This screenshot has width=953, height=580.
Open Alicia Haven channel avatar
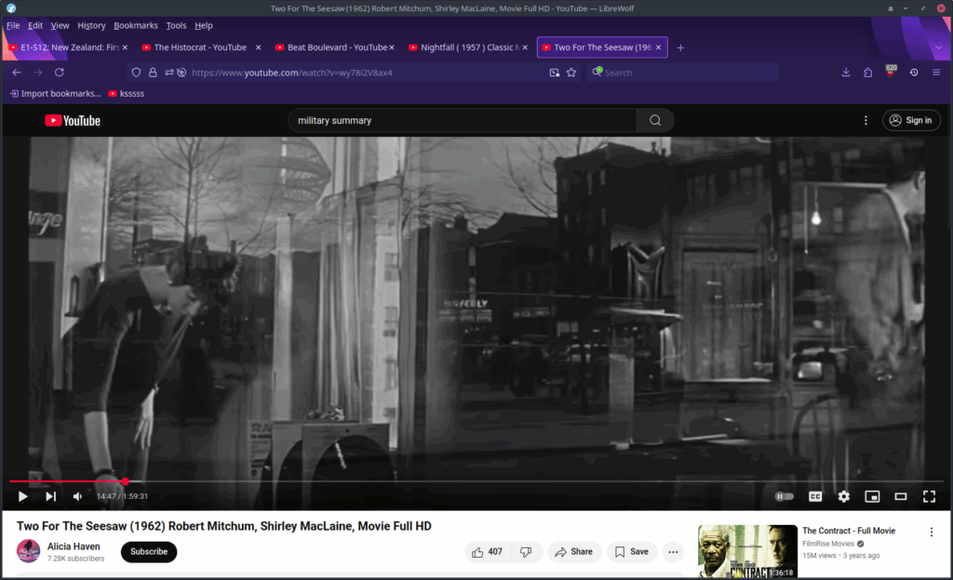[x=29, y=551]
